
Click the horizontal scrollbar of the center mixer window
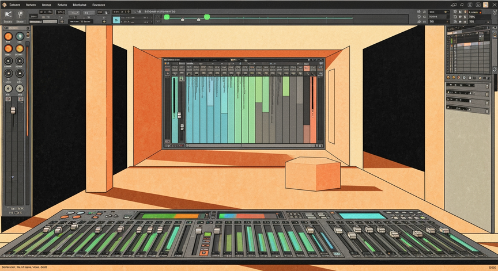252,146
